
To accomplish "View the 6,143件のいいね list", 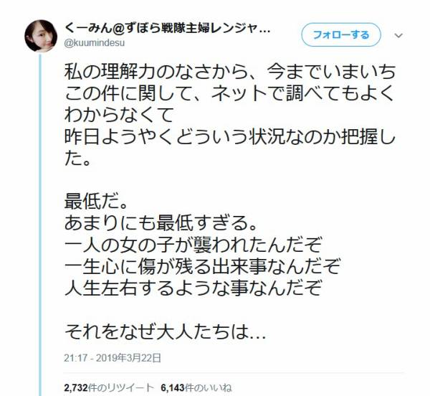I will [196, 388].
